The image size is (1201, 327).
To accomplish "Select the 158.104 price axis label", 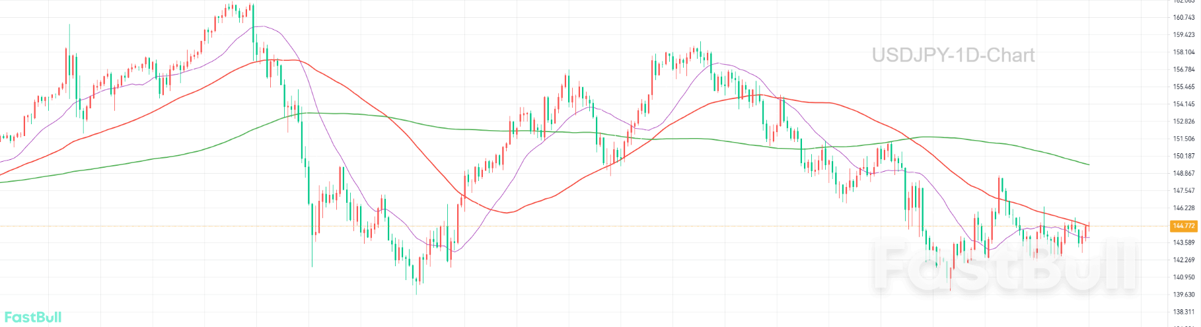I will click(x=1183, y=52).
